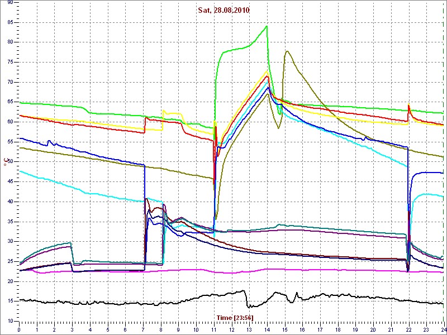Screen dimensions: 447x335
Task: Select the 25 label on temperature axis
Action: (10, 261)
